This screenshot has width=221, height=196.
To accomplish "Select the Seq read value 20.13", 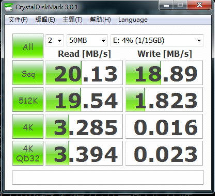I will click(x=84, y=73).
